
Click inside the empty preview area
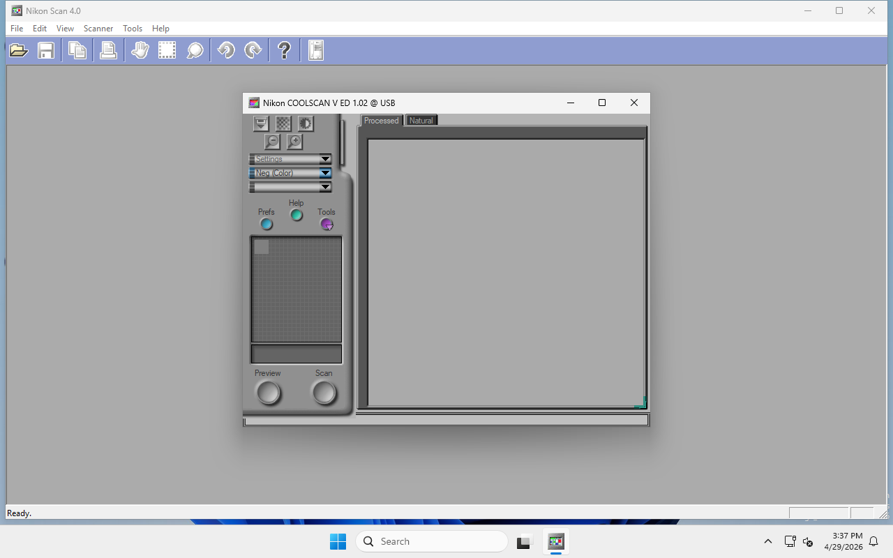[x=506, y=272]
